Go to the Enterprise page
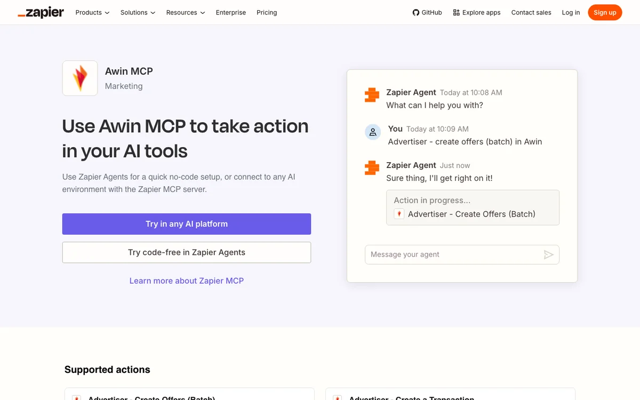The width and height of the screenshot is (640, 400). 231,12
